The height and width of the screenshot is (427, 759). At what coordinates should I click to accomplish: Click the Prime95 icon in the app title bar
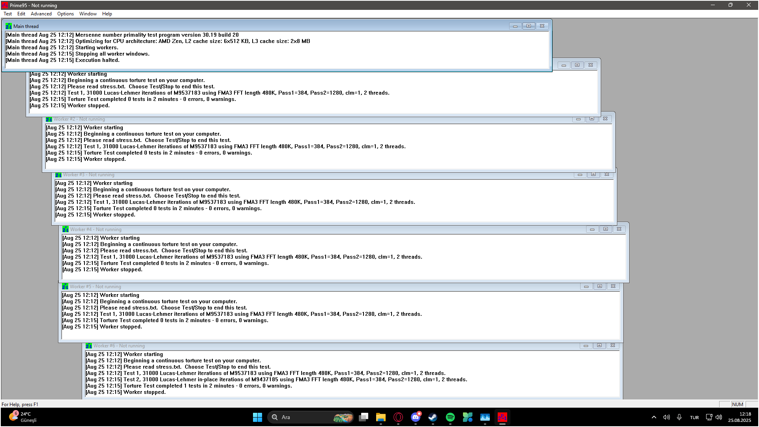pyautogui.click(x=5, y=5)
